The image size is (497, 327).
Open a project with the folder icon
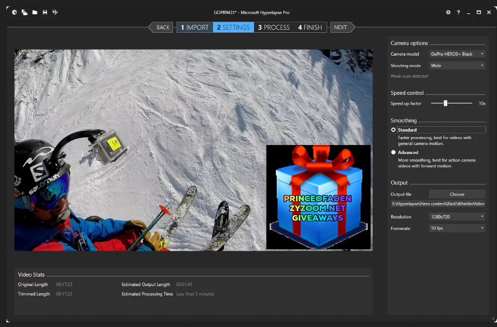[x=35, y=12]
